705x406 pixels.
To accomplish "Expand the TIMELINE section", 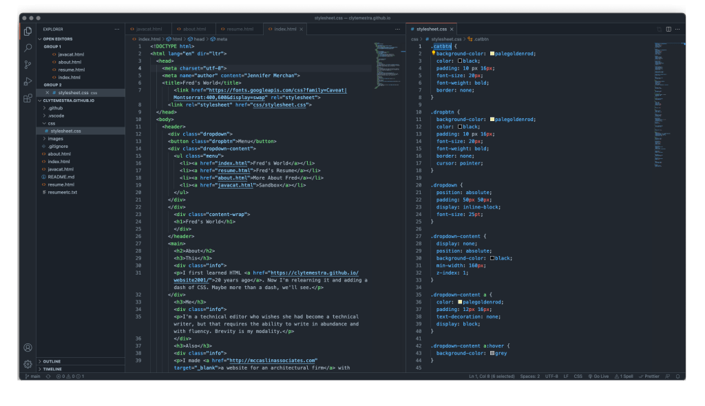I will 52,369.
